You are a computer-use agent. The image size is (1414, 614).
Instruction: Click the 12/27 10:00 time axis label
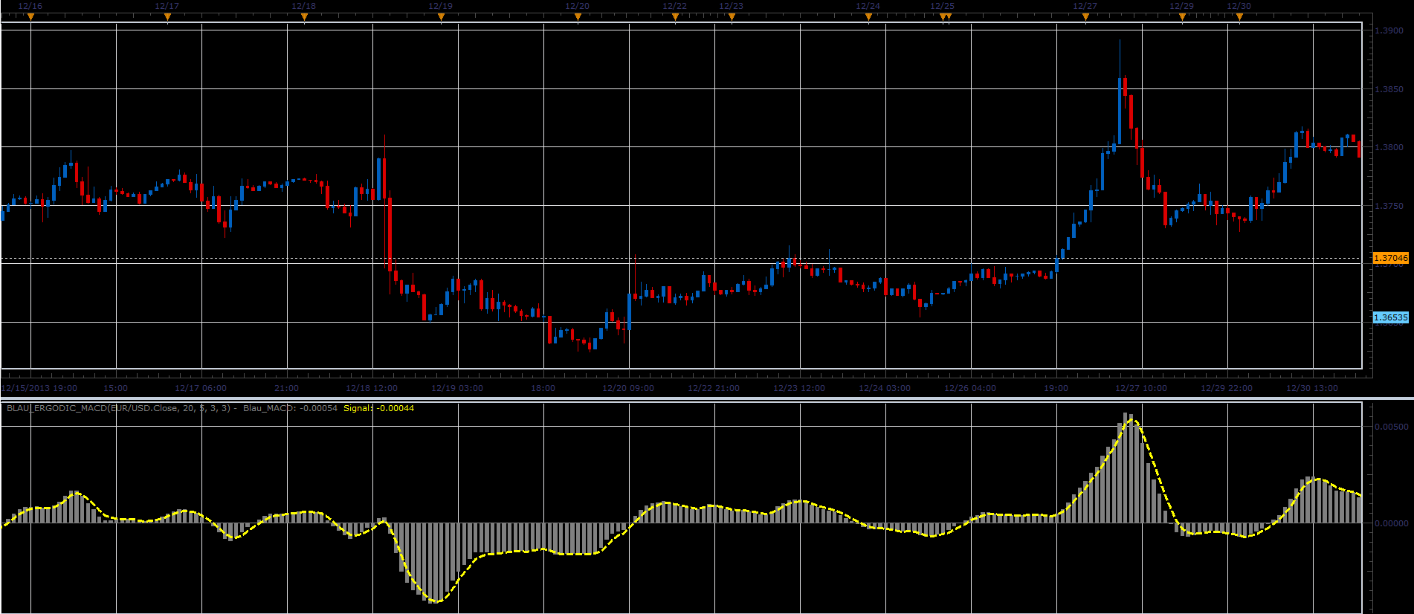(x=1141, y=388)
